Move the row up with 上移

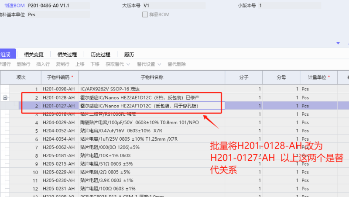[80, 64]
